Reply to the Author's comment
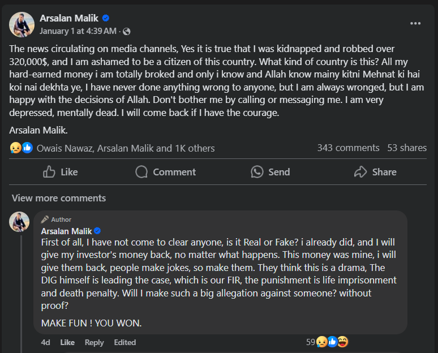 pos(94,342)
